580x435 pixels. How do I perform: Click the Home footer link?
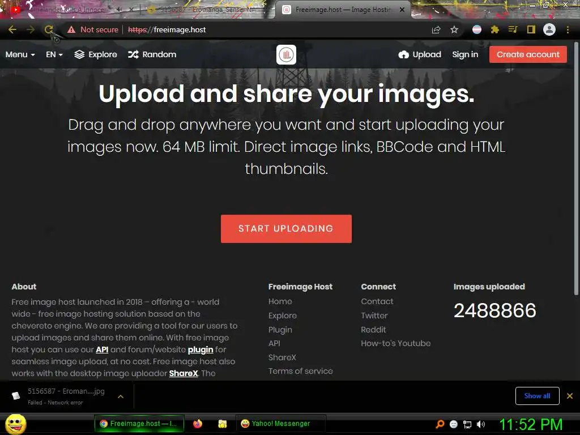280,301
